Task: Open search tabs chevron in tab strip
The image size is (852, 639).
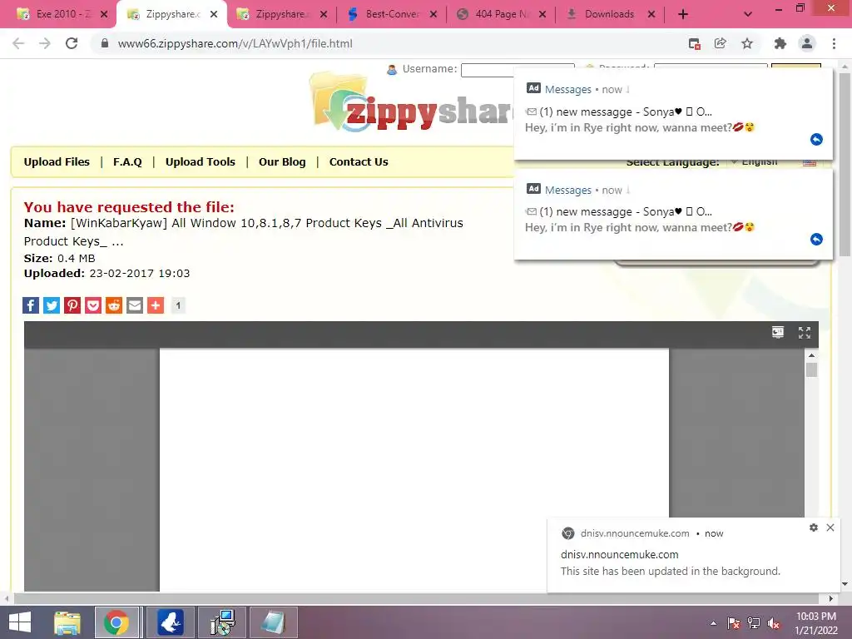Action: click(x=748, y=15)
